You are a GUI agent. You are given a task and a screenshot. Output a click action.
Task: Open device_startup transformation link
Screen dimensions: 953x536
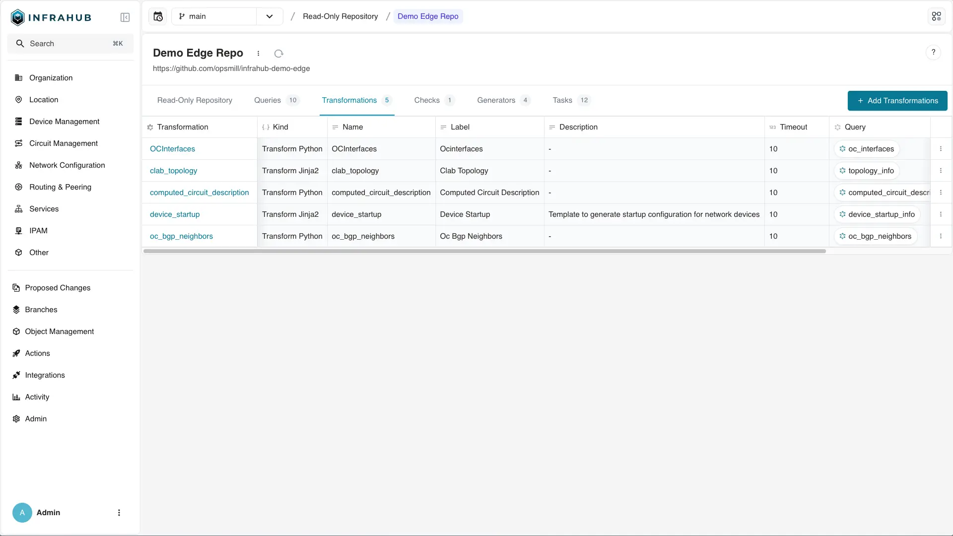175,214
